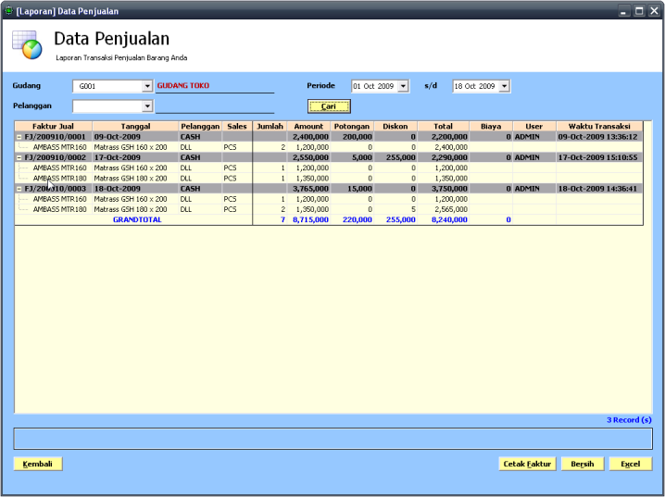Viewport: 665px width, 497px height.
Task: Click the 18-Oct-2009 14:36:41 timestamp
Action: pos(597,189)
